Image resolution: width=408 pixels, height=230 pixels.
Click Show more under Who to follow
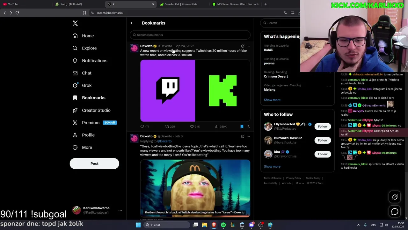pos(272,166)
